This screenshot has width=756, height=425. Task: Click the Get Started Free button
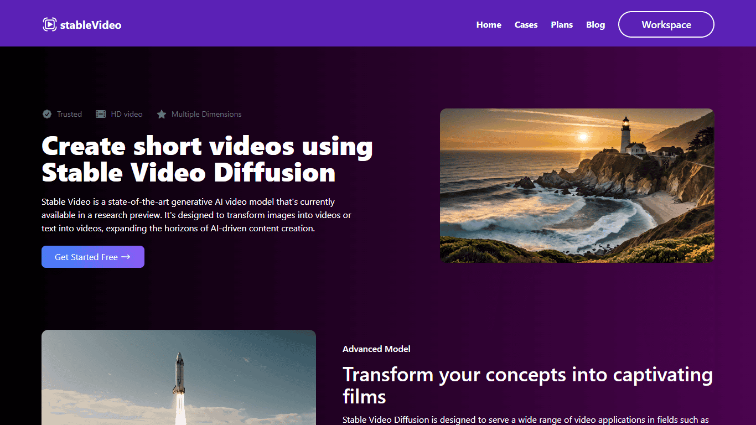click(93, 257)
